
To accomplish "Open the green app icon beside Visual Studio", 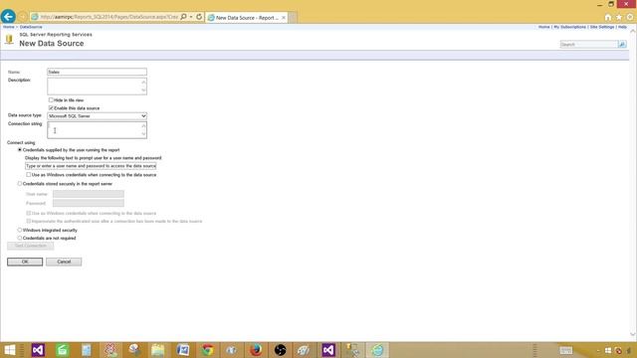I will [x=62, y=350].
